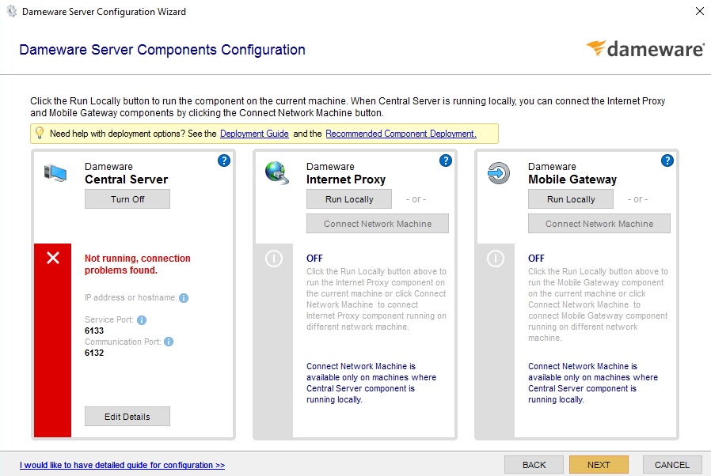Run the Internet Proxy locally

(348, 198)
